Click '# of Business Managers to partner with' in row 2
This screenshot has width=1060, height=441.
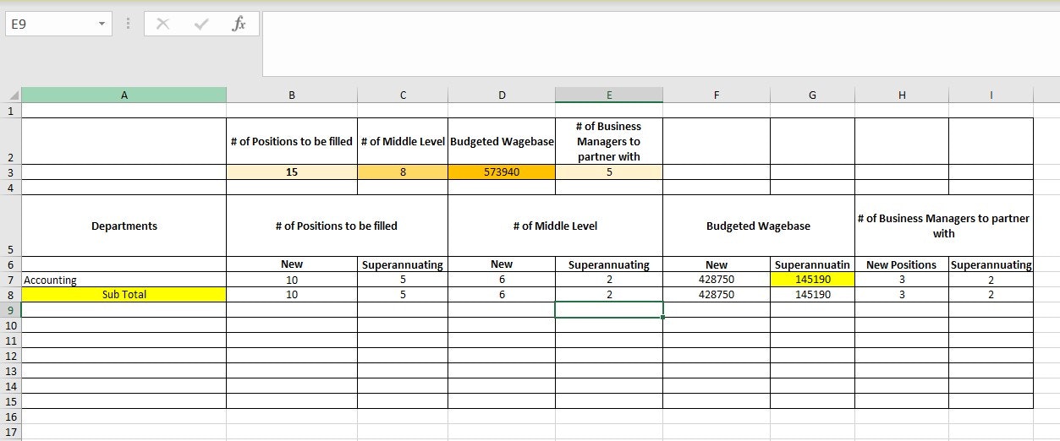pos(609,141)
